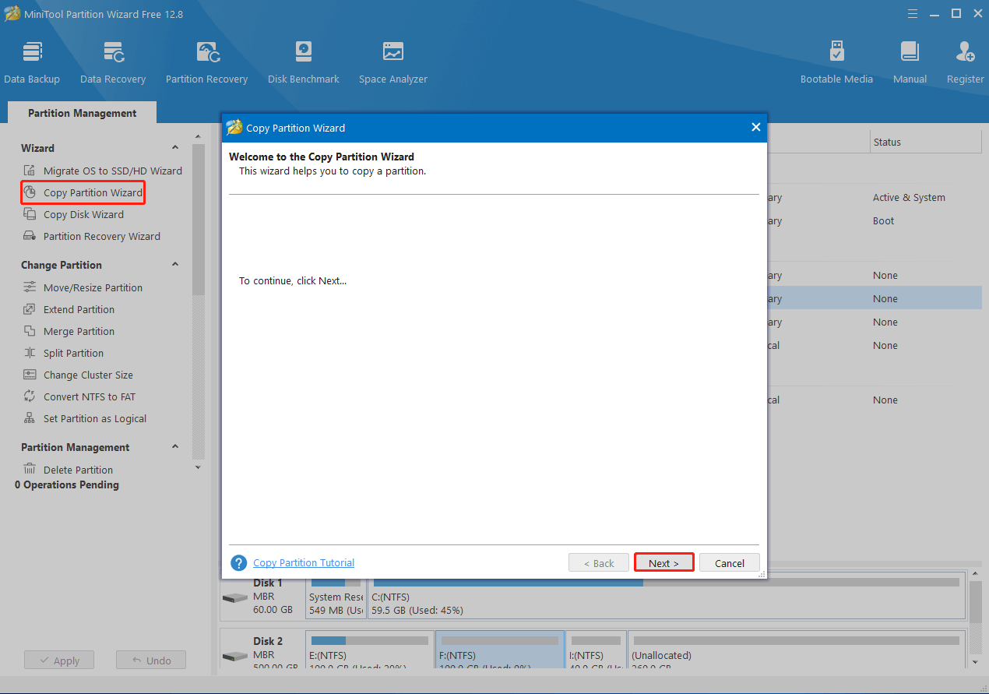Select the Partition Management tab
Viewport: 989px width, 694px height.
(x=82, y=113)
